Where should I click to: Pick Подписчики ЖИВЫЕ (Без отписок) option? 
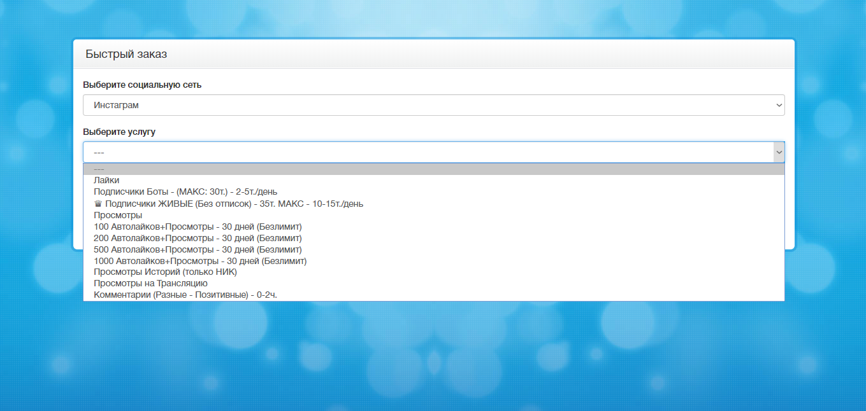click(433, 204)
